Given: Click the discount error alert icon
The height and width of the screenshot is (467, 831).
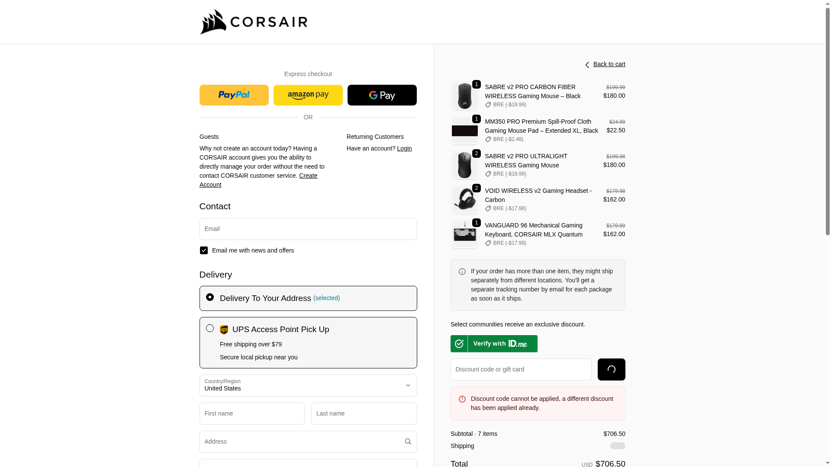Looking at the screenshot, I should click(462, 399).
